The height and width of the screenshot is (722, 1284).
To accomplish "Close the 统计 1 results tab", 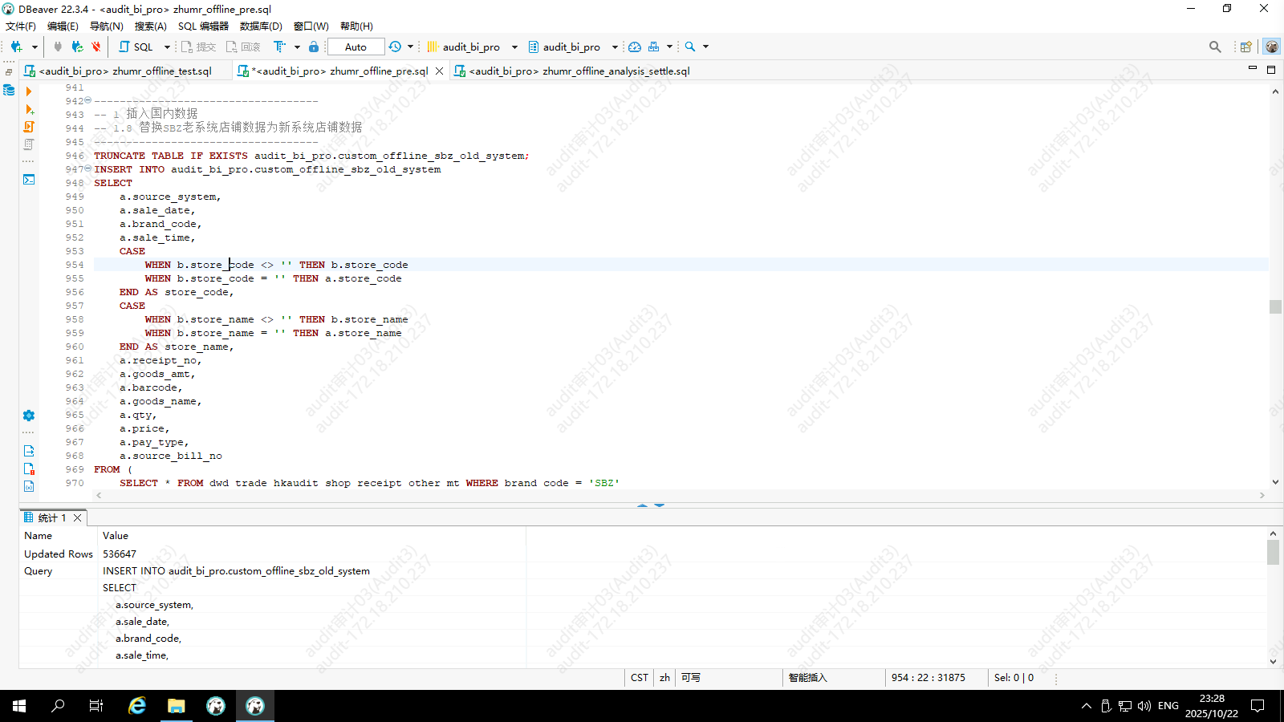I will tap(78, 517).
